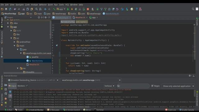This screenshot has width=199, height=112.
Task: Toggle the Project tool window sidebar button
Action: tap(2, 23)
